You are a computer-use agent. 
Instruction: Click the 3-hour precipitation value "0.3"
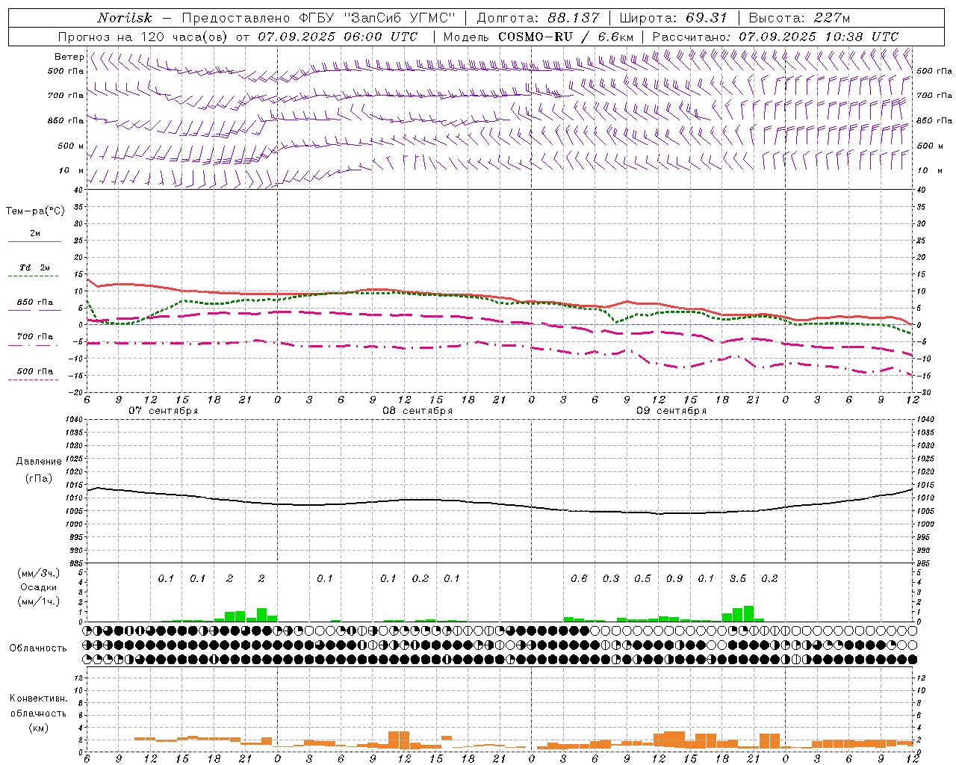click(611, 578)
